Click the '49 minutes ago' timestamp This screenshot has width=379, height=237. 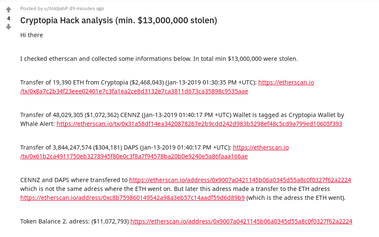(87, 8)
